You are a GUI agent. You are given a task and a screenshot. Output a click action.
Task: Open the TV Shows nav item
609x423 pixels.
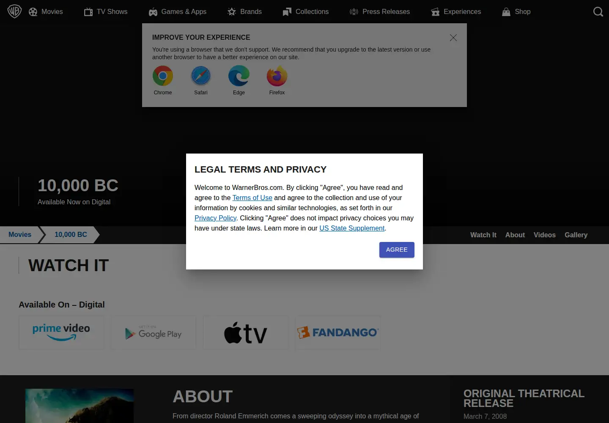click(106, 12)
